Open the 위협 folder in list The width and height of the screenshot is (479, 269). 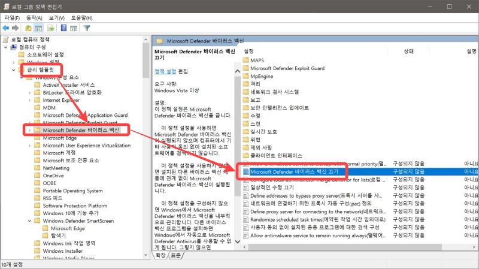pos(255,140)
